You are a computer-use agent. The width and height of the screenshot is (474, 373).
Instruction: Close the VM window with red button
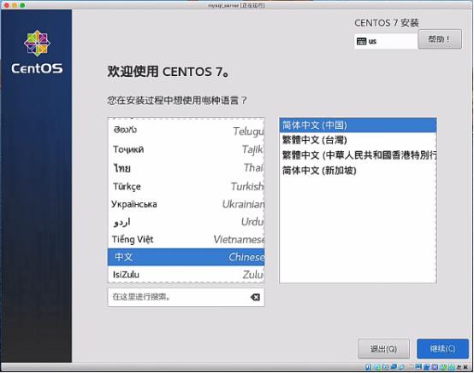click(6, 5)
